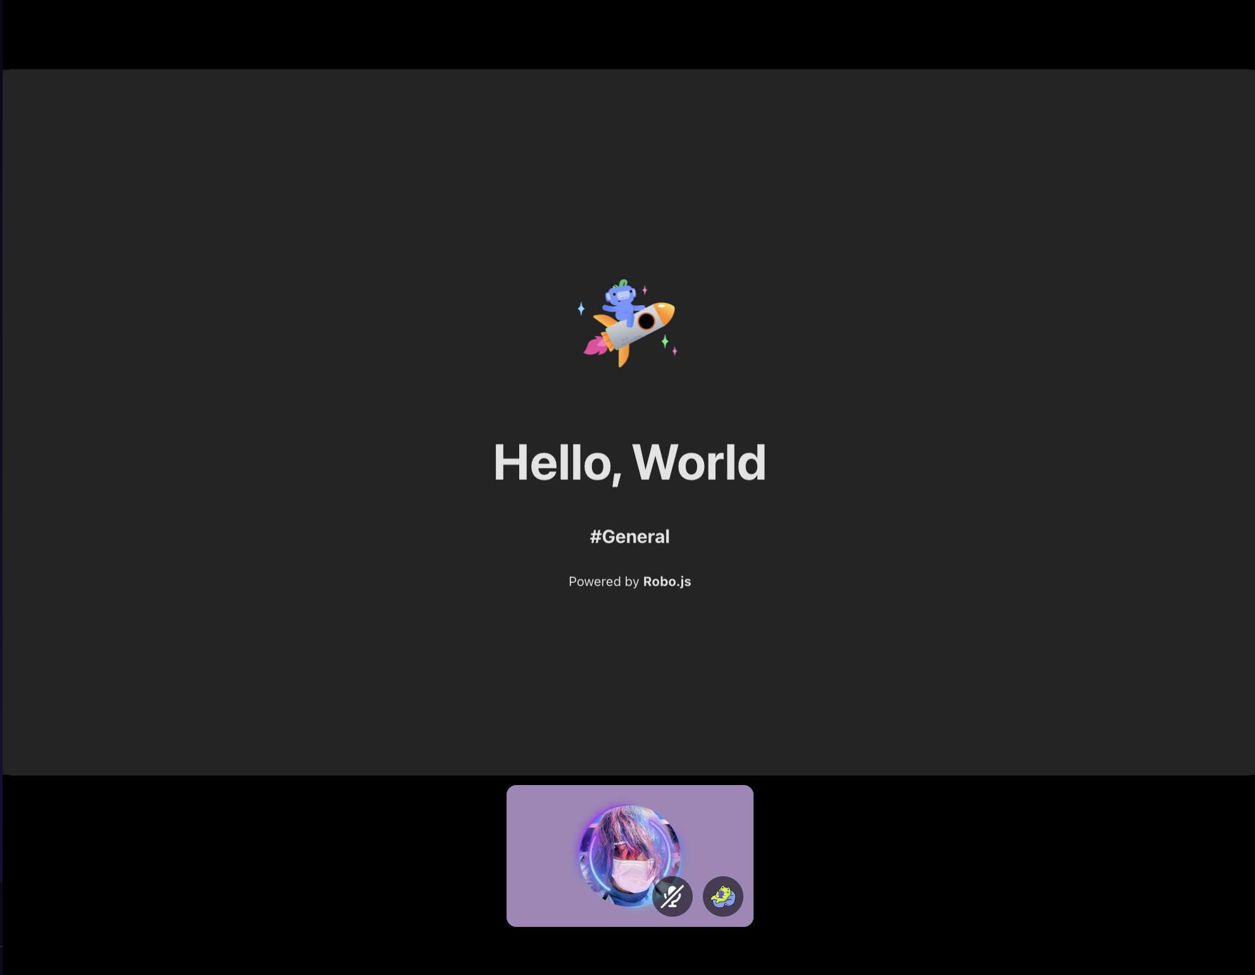Image resolution: width=1255 pixels, height=975 pixels.
Task: Click the muted microphone icon on the avatar
Action: (672, 896)
